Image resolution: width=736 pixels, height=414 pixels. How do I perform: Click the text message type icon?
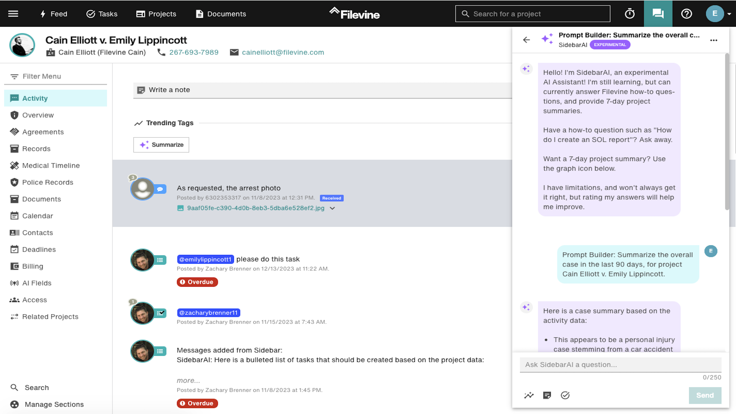(160, 189)
